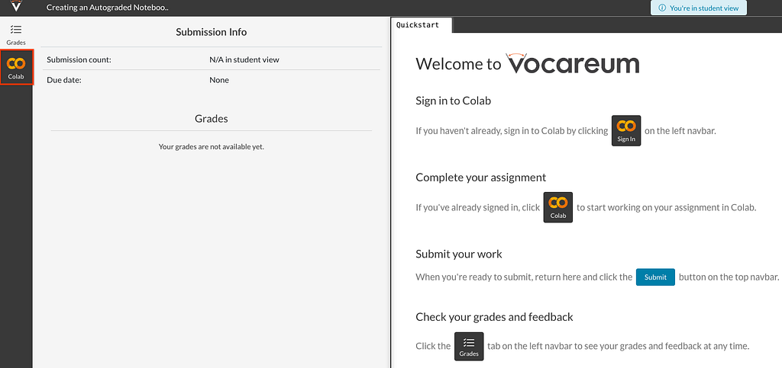The height and width of the screenshot is (368, 782).
Task: Click the info icon in student view banner
Action: coord(662,8)
